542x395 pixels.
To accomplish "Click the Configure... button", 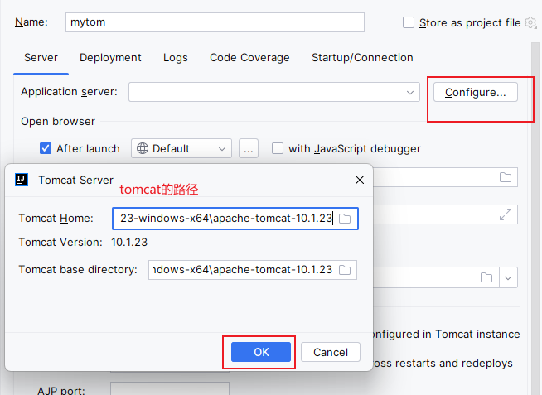I will point(476,92).
